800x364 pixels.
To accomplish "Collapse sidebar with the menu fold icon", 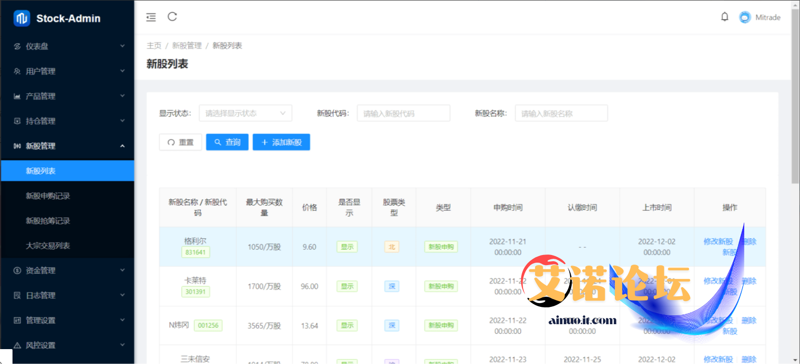I will (x=151, y=17).
